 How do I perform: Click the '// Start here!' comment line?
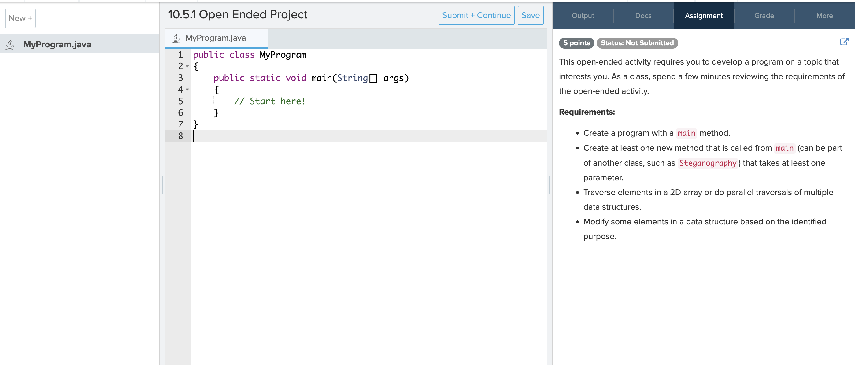click(x=269, y=101)
